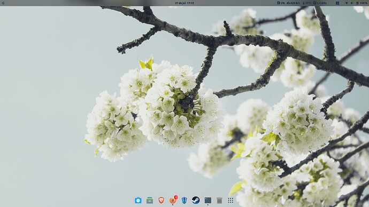
Task: Open the Trash from the dock
Action: click(x=219, y=200)
